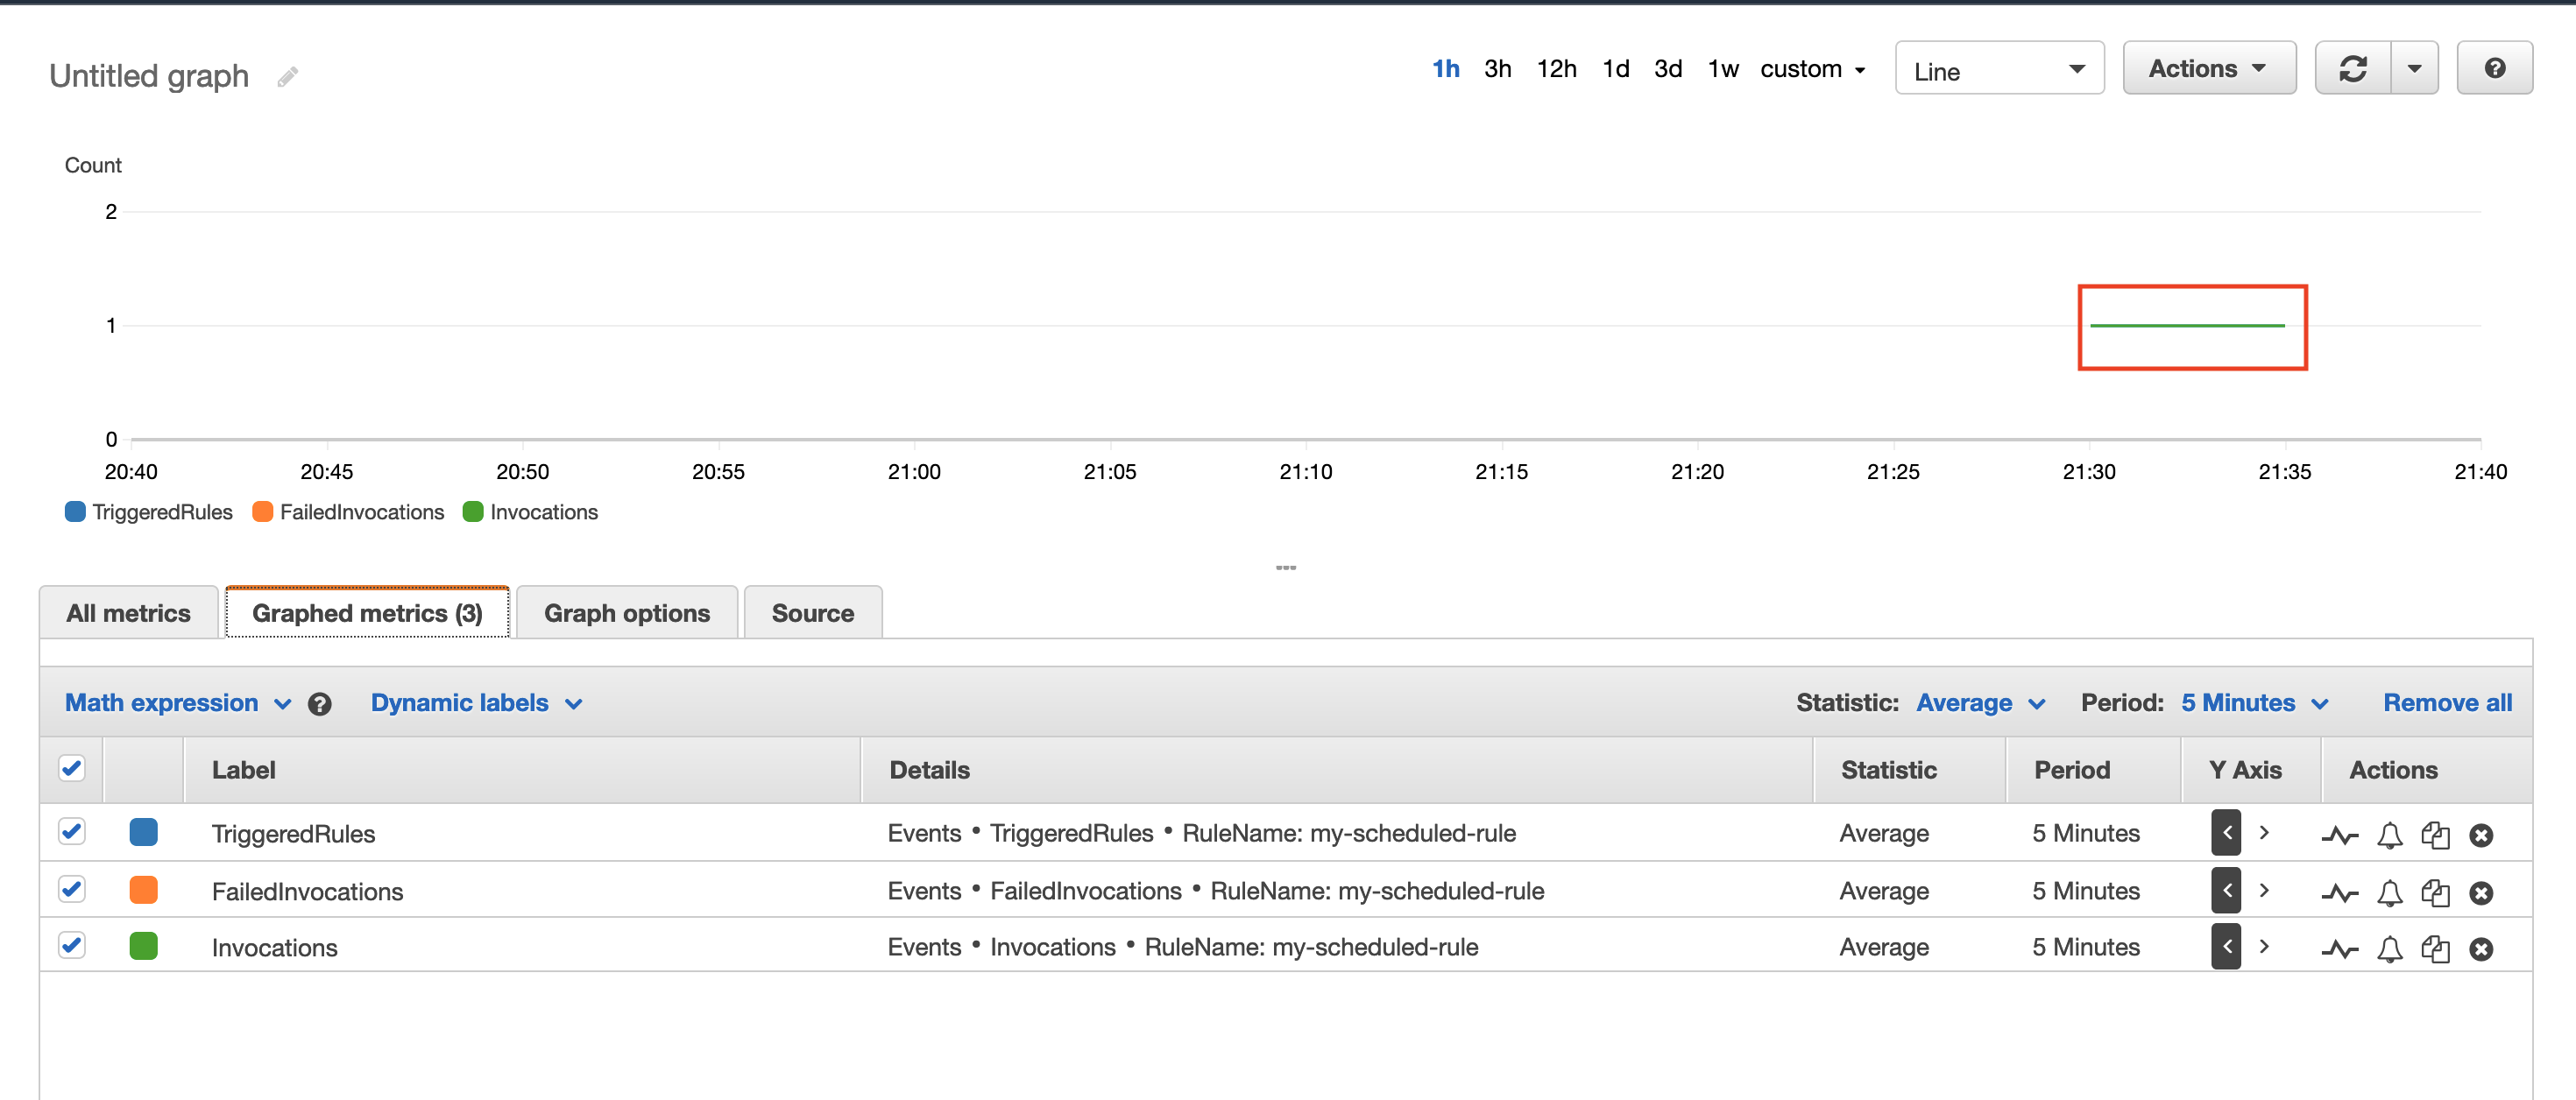Click the Remove all link
The image size is (2576, 1100).
pyautogui.click(x=2446, y=703)
